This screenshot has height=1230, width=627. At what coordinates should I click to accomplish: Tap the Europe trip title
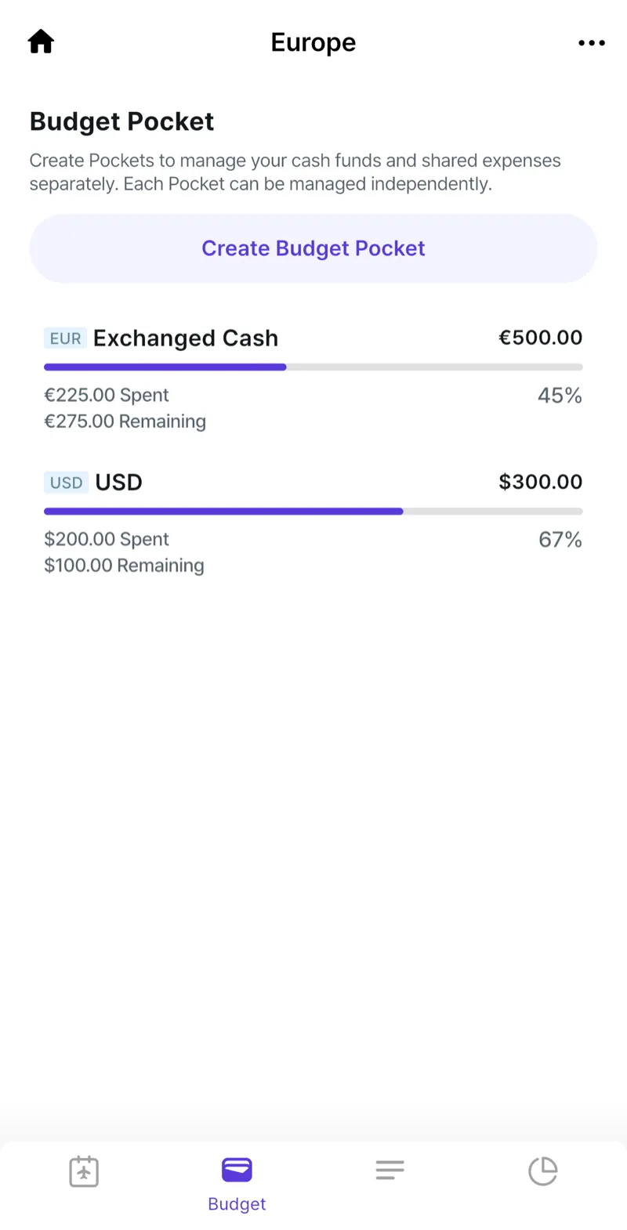(313, 42)
